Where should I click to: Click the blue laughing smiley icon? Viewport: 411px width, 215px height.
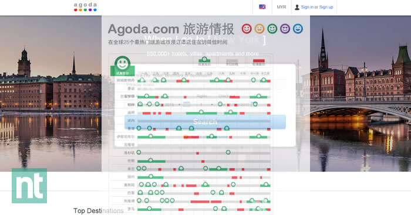click(x=298, y=29)
